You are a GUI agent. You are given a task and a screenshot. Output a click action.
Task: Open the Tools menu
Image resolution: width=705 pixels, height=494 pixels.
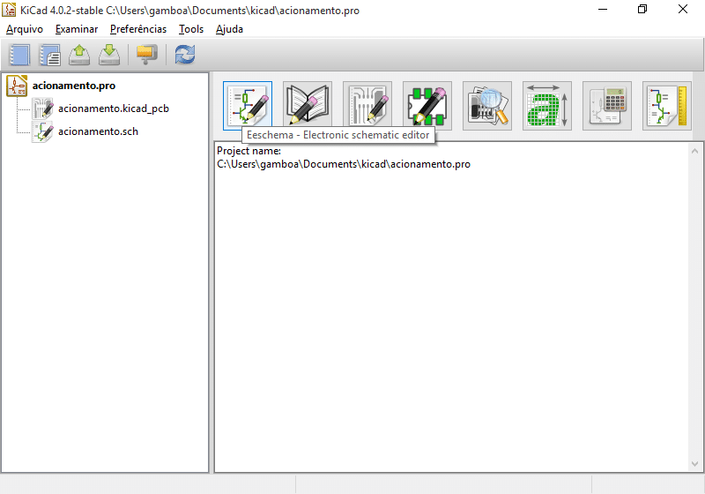tap(190, 29)
